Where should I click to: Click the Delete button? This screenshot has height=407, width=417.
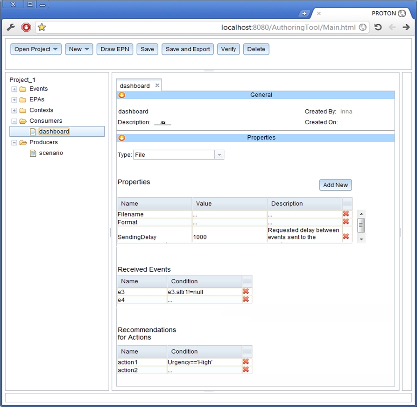[x=256, y=49]
